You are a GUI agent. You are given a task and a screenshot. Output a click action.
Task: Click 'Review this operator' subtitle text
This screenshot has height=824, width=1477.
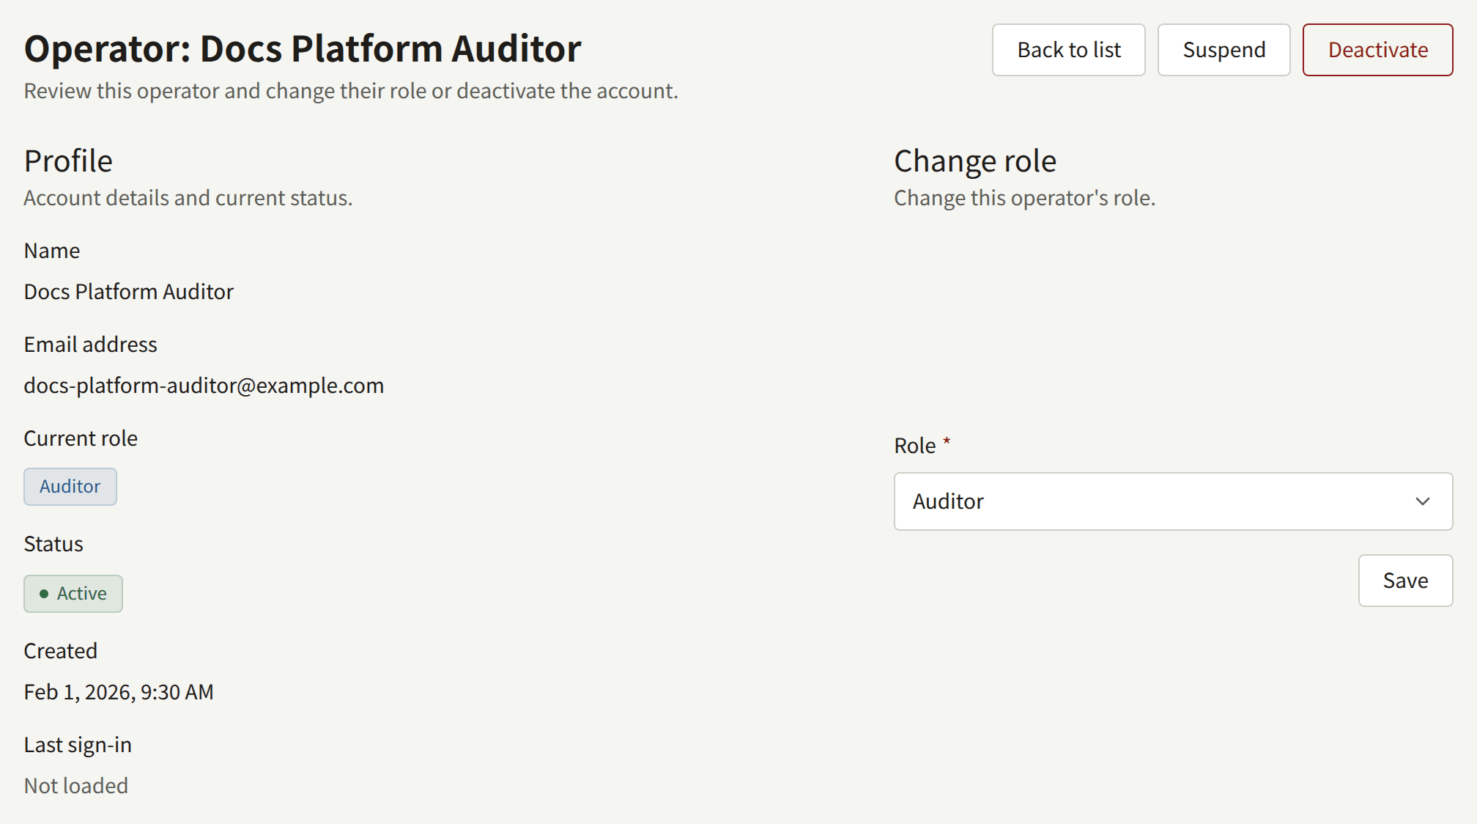[351, 91]
